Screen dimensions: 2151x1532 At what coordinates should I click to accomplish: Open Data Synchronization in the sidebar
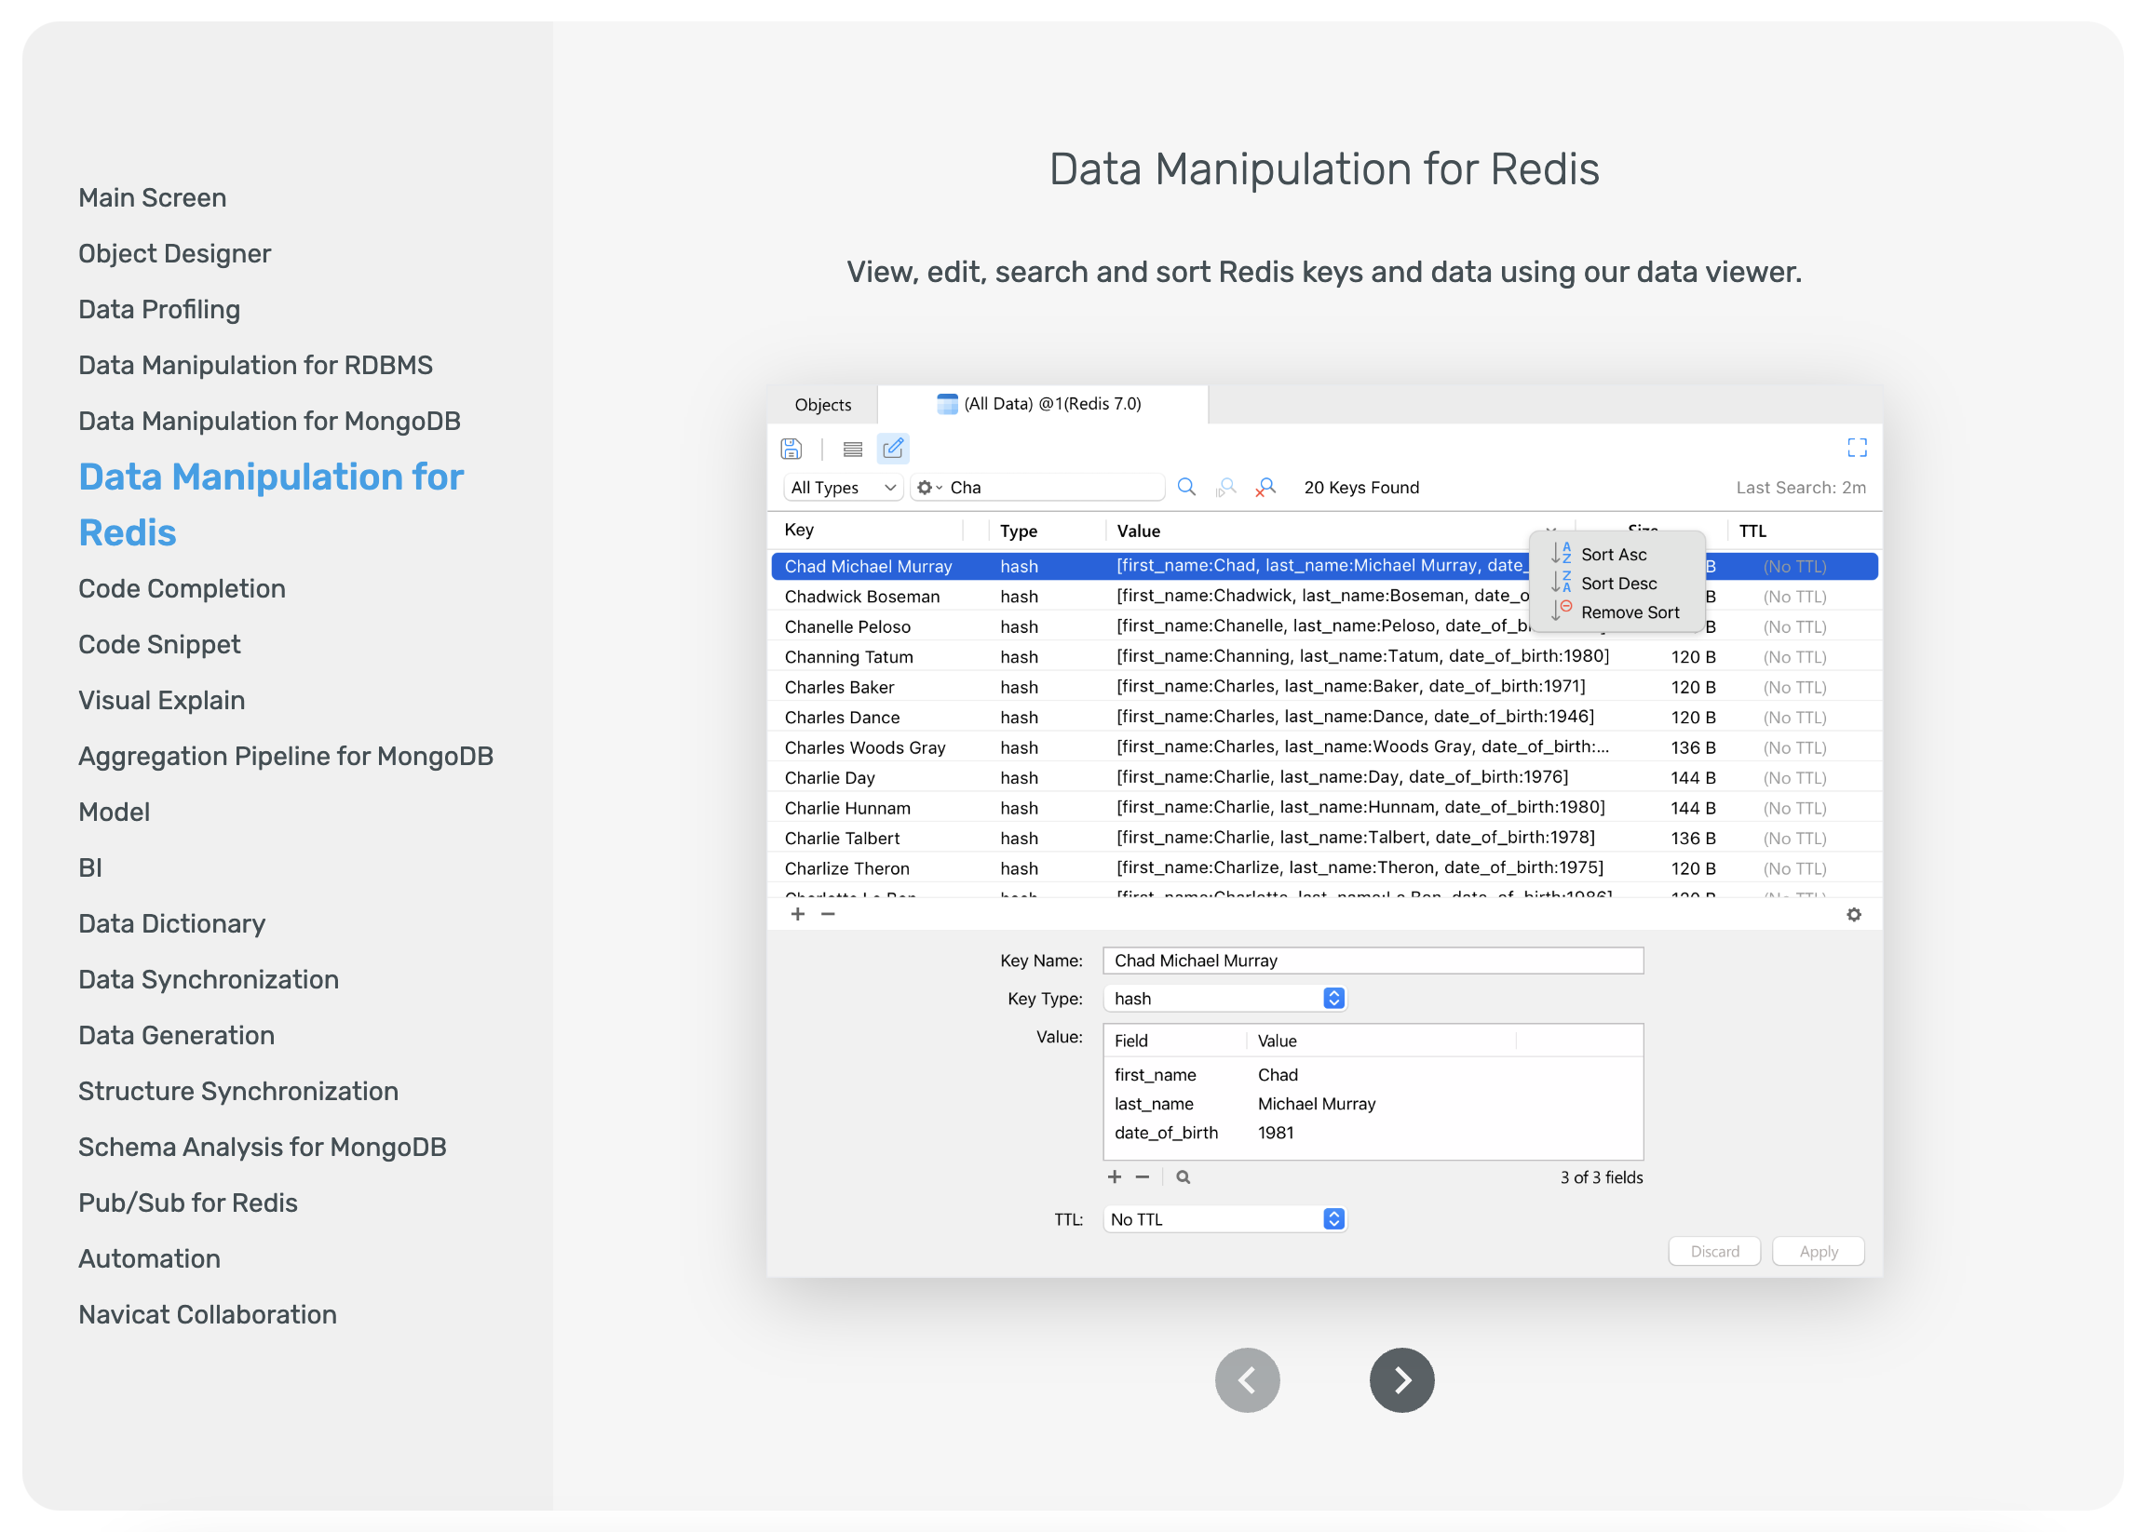tap(208, 979)
